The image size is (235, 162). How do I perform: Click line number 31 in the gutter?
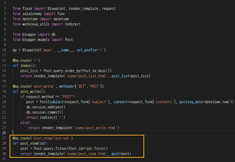[x=4, y=159]
